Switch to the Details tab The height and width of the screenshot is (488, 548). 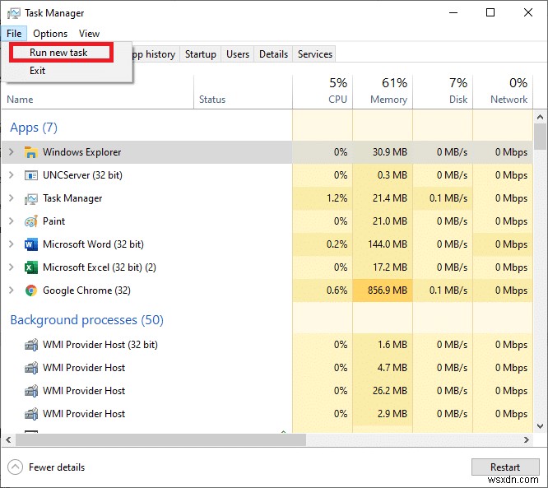[x=274, y=54]
